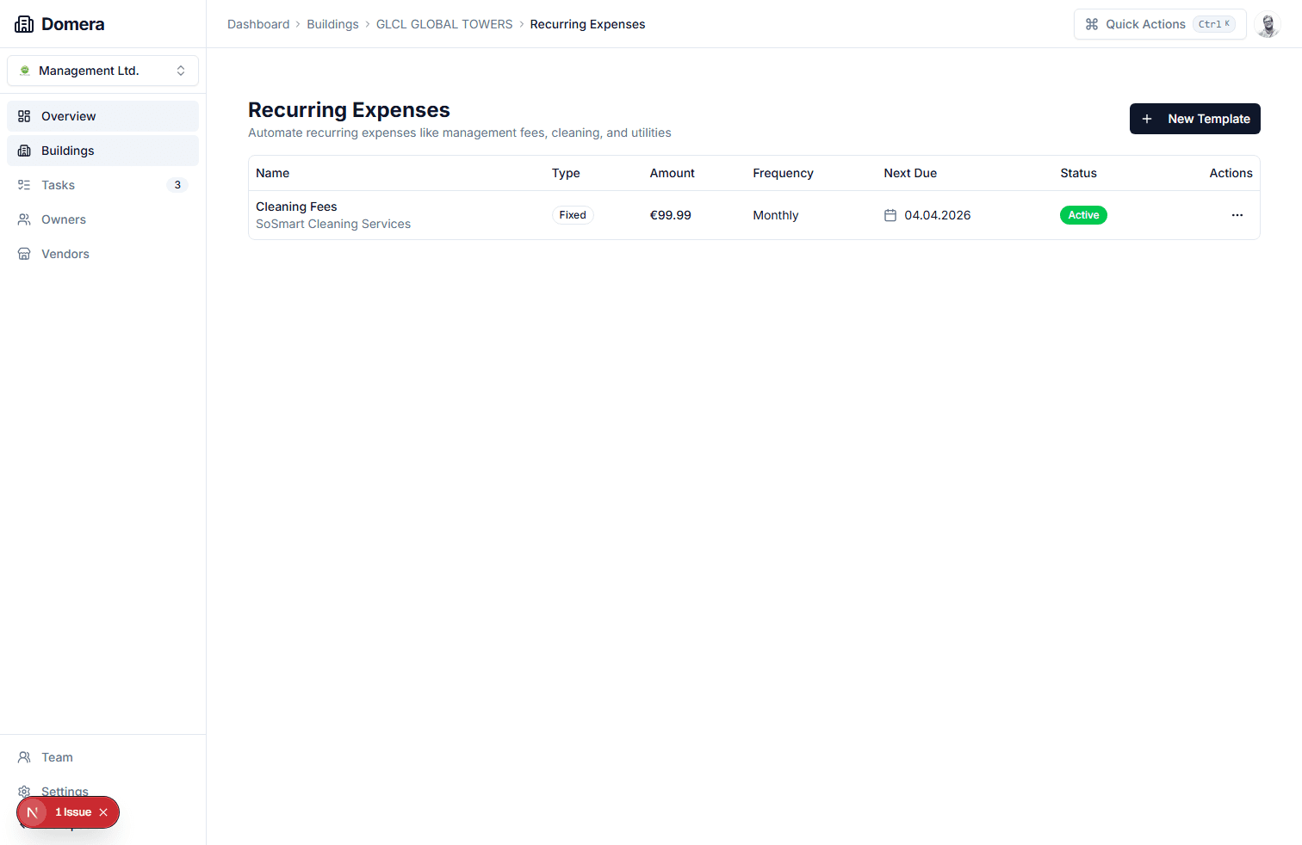Toggle the Active status badge for Cleaning Fees
The width and height of the screenshot is (1302, 845).
(1083, 214)
